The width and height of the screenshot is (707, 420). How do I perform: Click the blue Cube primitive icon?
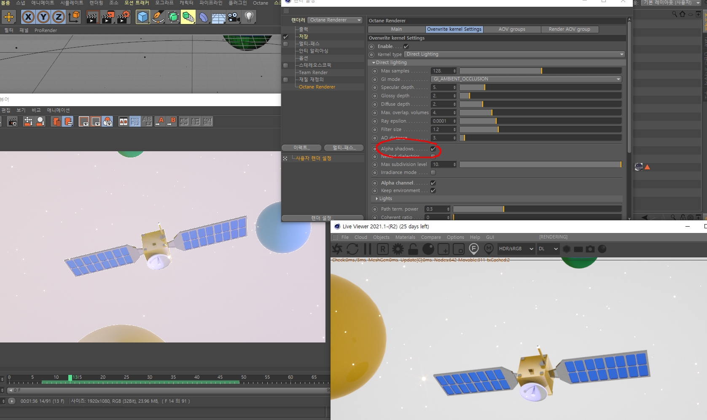[143, 17]
